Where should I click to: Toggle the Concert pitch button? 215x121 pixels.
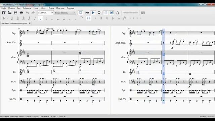tap(130, 13)
